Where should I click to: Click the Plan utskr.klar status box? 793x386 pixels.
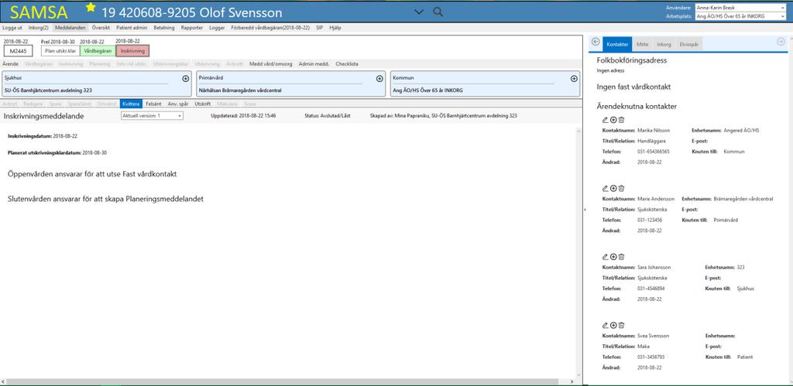click(60, 51)
